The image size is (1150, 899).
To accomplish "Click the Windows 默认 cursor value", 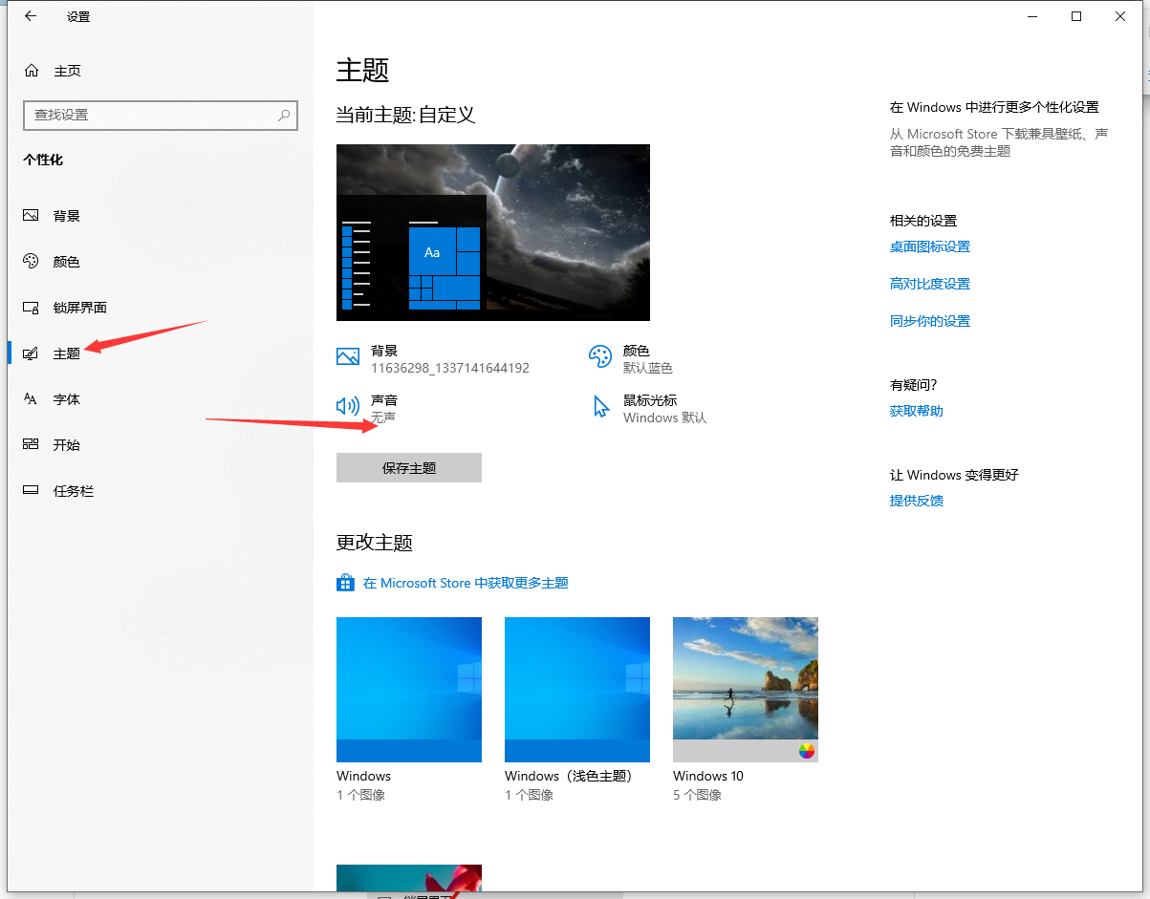I will [665, 417].
